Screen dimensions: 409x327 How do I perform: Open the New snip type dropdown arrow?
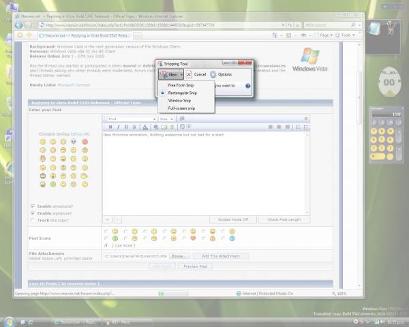click(x=181, y=74)
